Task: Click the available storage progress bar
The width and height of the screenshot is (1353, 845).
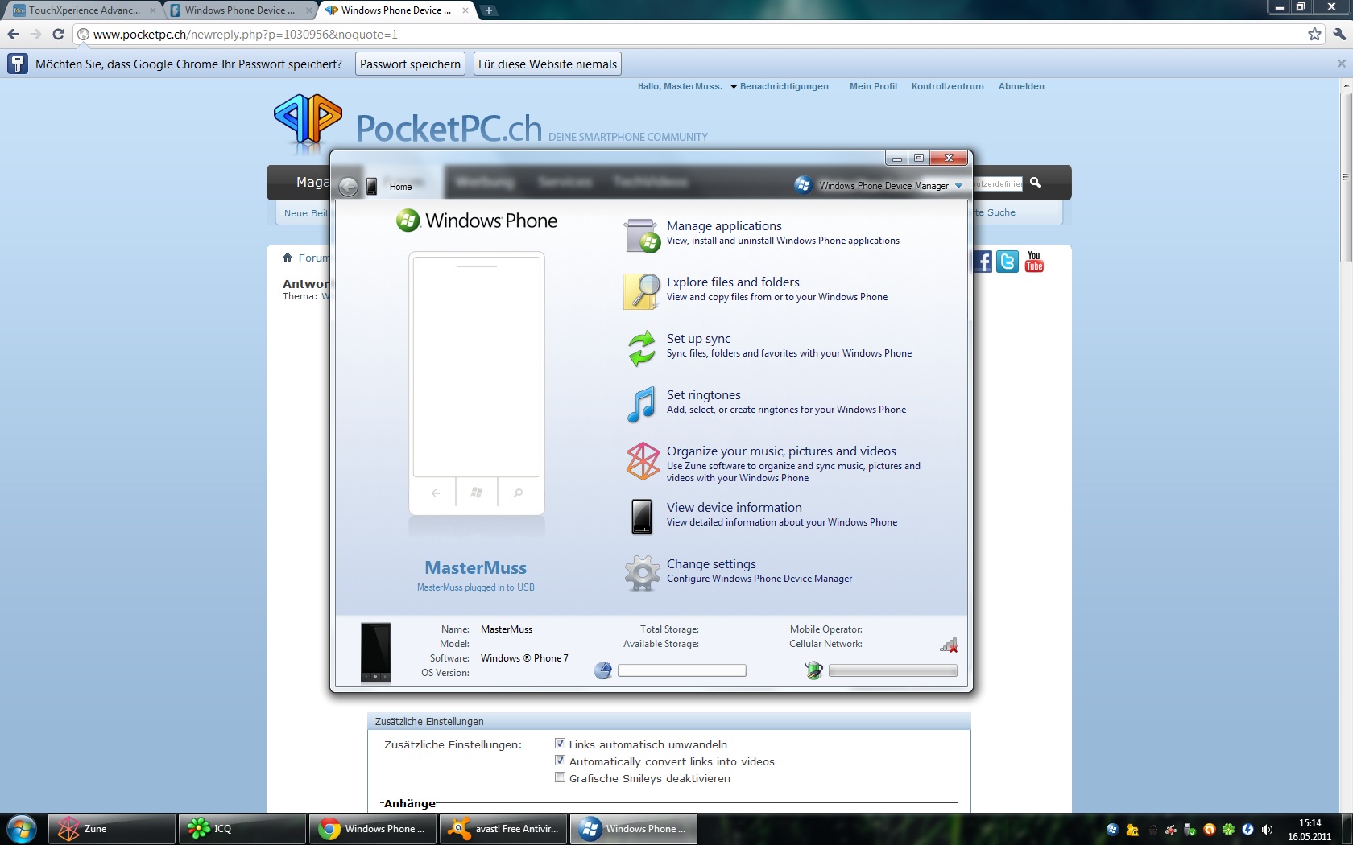Action: pos(681,670)
